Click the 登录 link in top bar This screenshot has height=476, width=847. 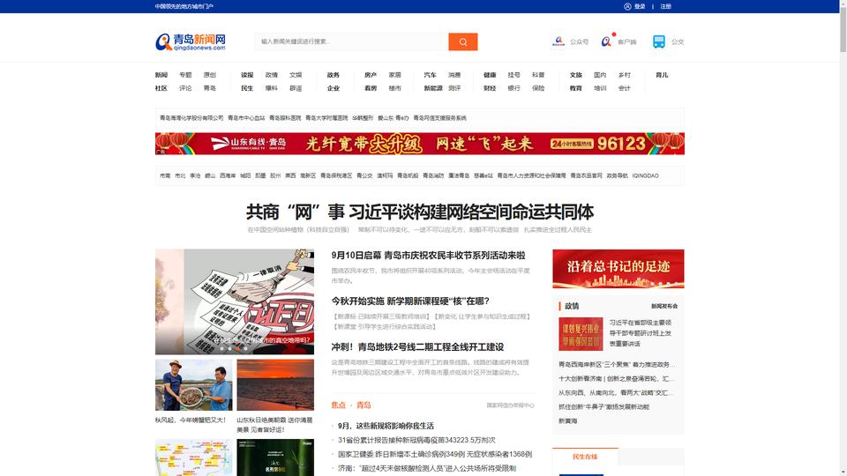click(640, 6)
